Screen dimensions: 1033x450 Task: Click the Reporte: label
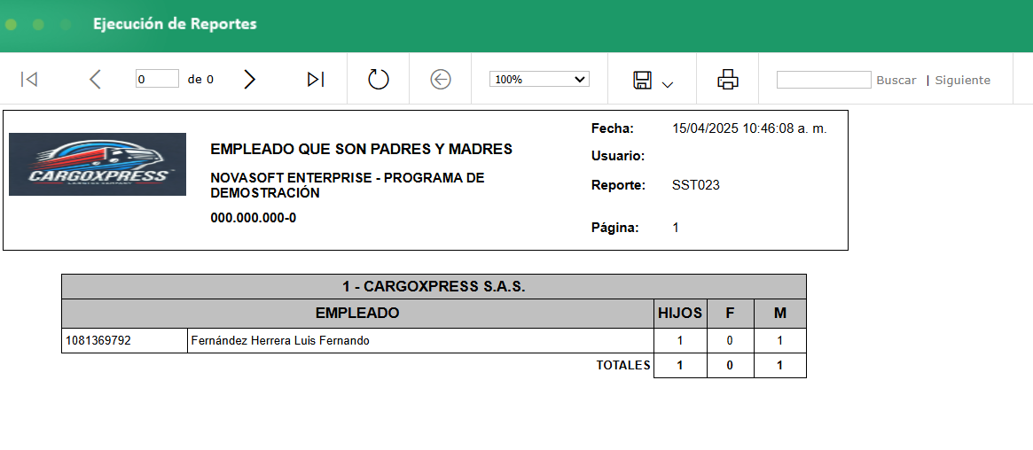[x=618, y=185]
